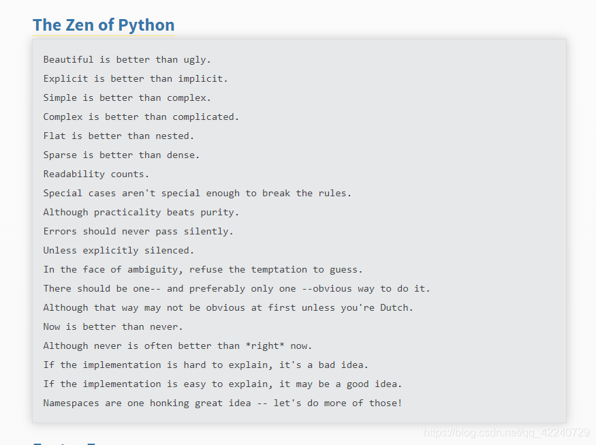
Task: Click the line mentioning 'unless you're Dutch'
Action: (228, 307)
